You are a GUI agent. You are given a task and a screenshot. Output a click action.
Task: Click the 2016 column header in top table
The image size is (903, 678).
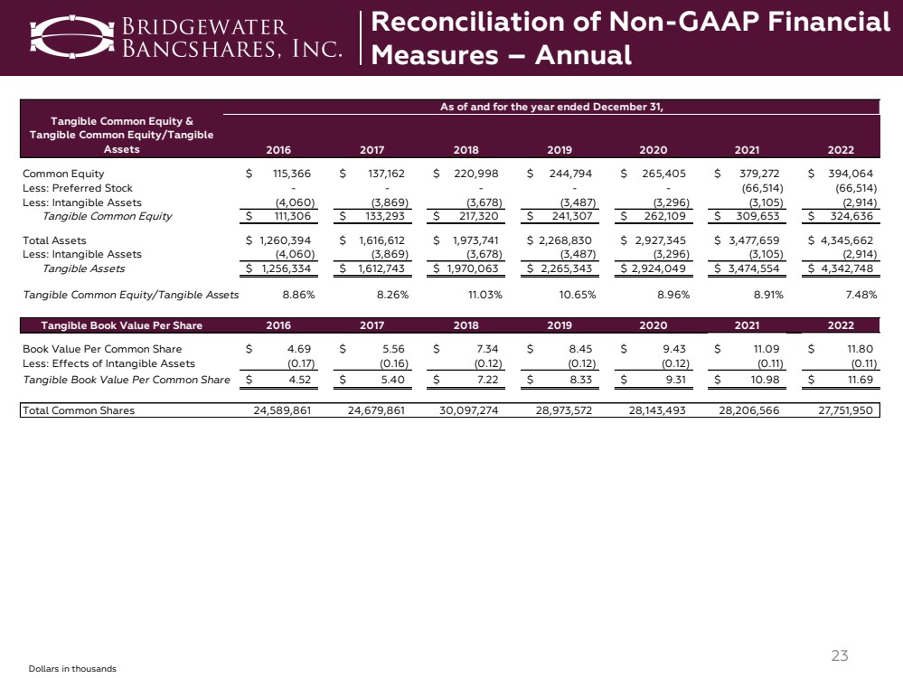coord(280,150)
